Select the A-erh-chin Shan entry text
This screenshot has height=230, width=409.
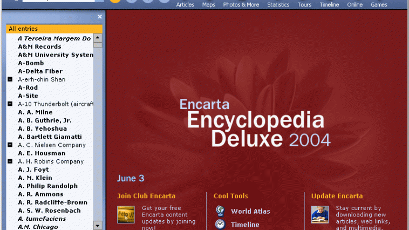click(x=42, y=79)
